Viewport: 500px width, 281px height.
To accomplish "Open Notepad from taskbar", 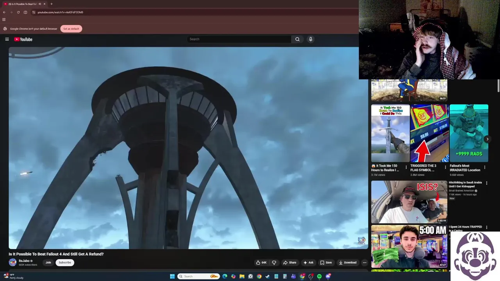I will pos(276,276).
